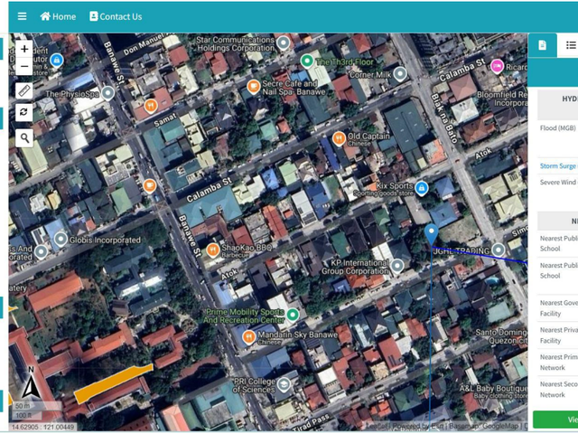This screenshot has height=434, width=578.
Task: Activate the ruler measure tool
Action: click(x=24, y=90)
